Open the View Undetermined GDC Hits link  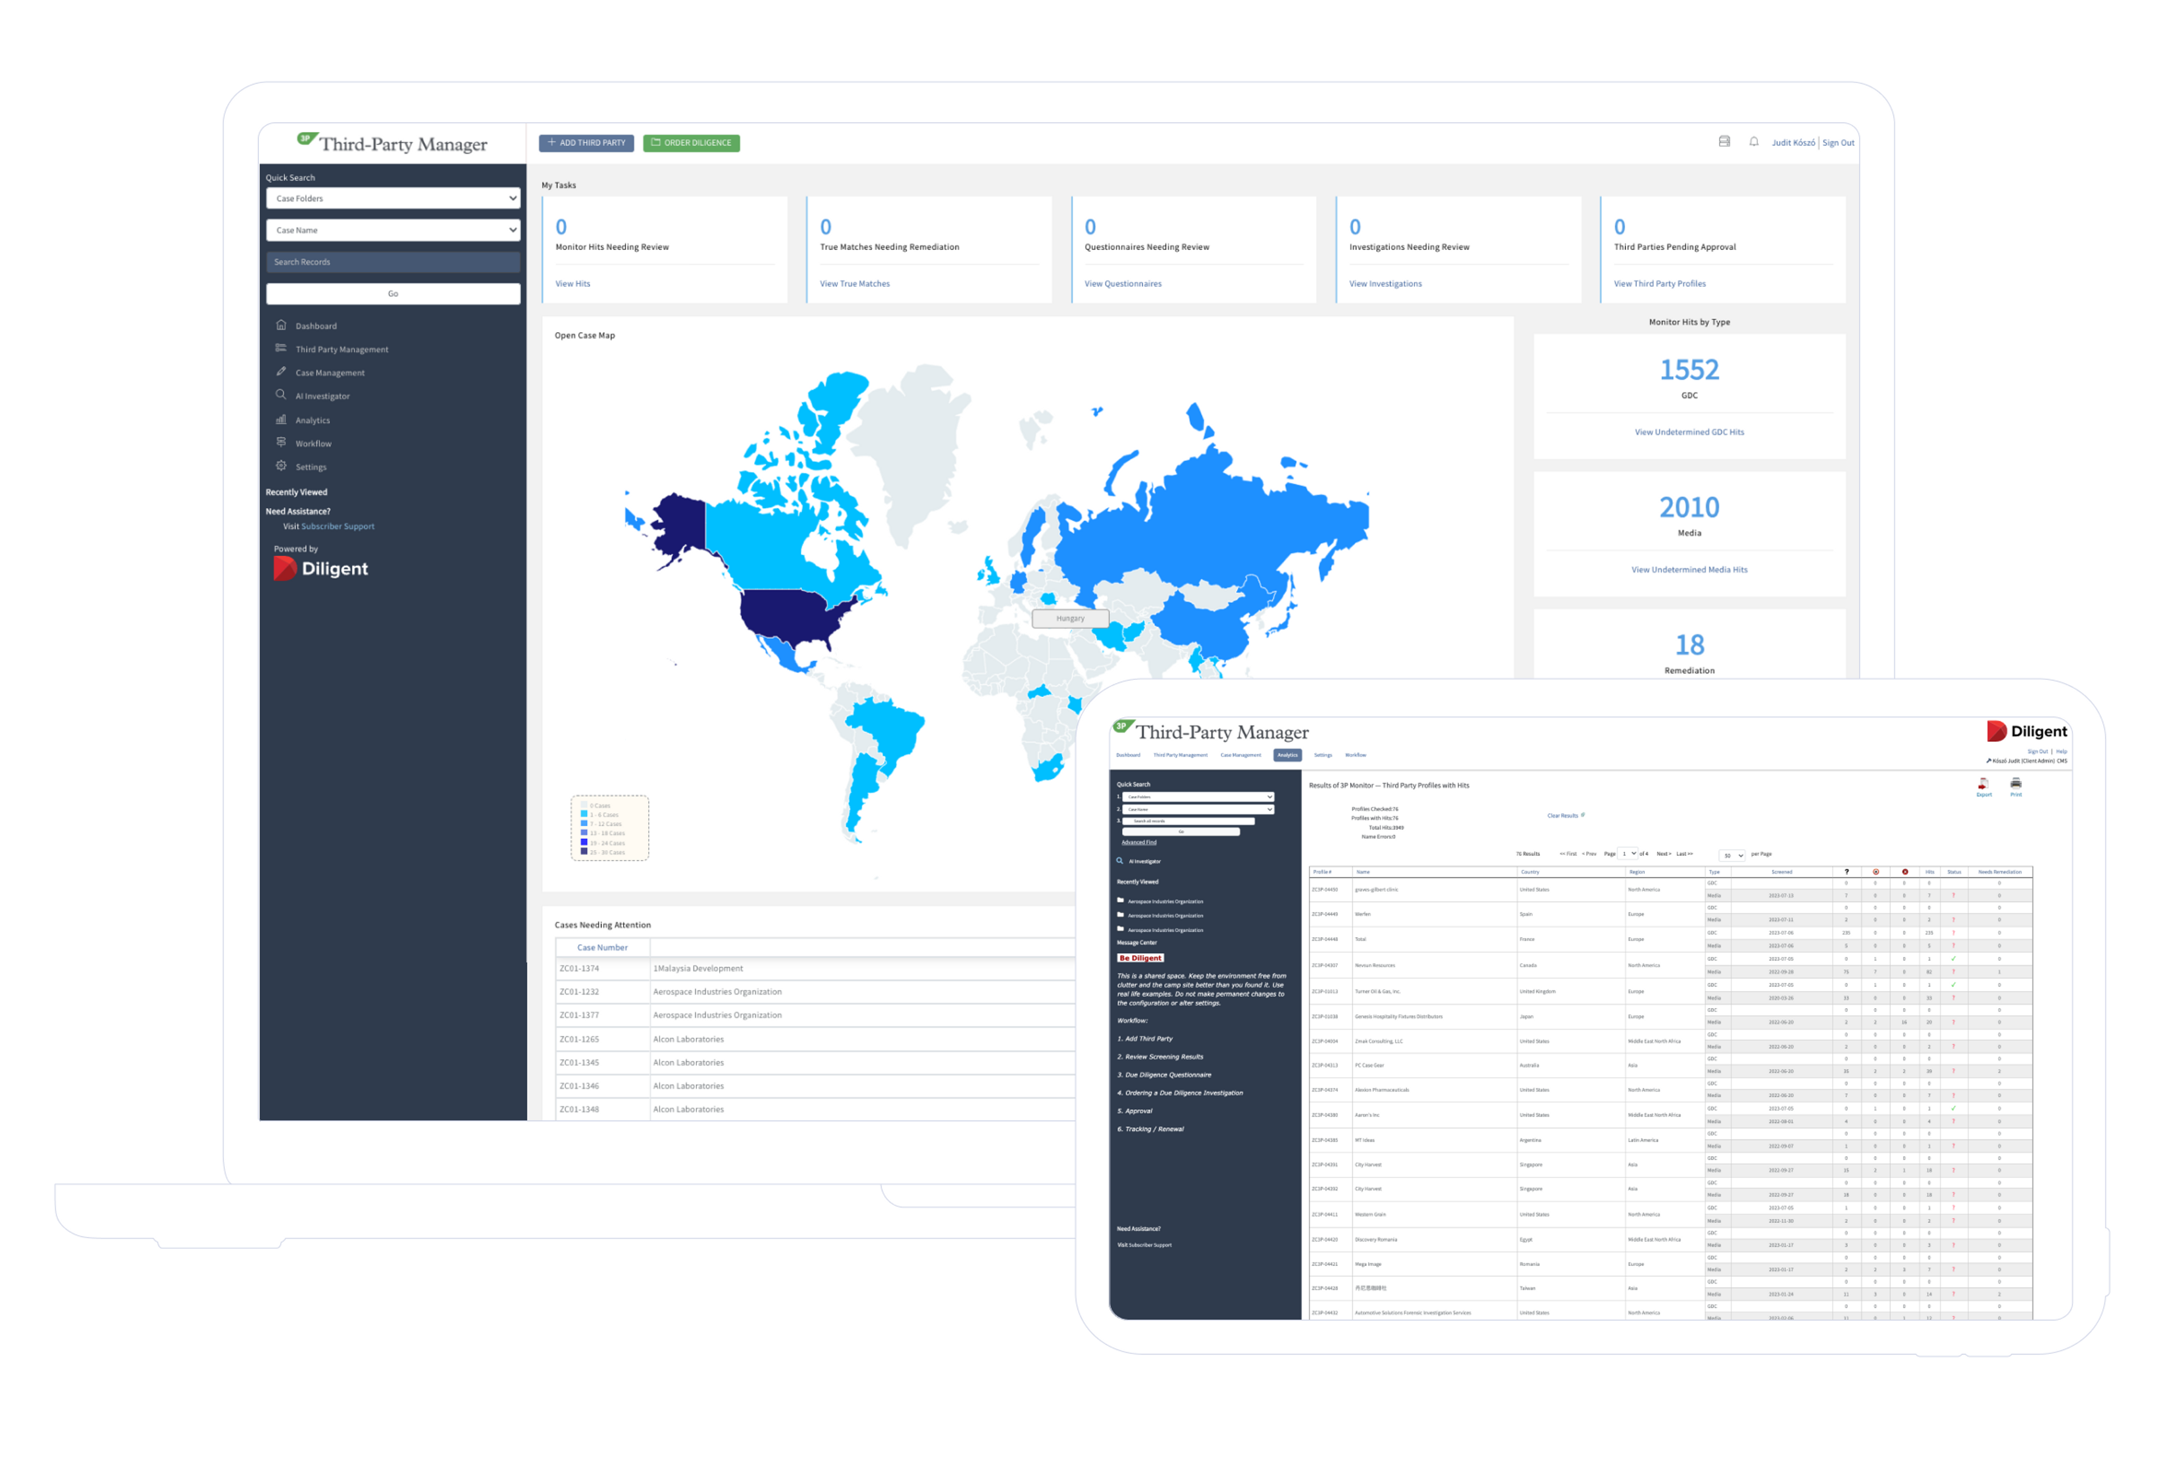(x=1689, y=432)
